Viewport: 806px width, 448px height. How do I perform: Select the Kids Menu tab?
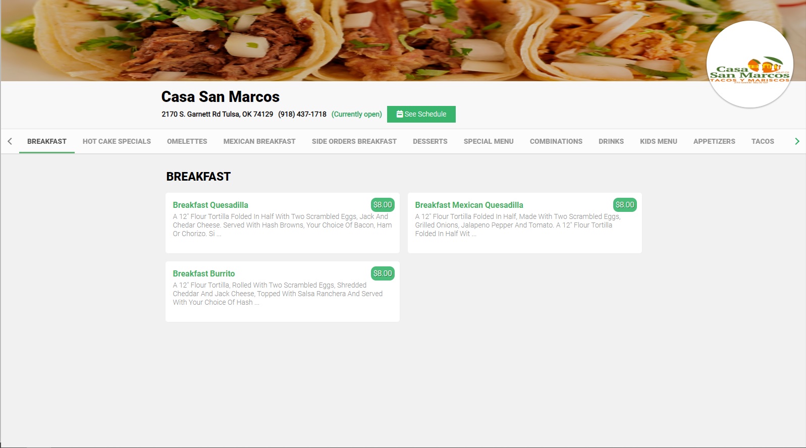[x=658, y=141]
